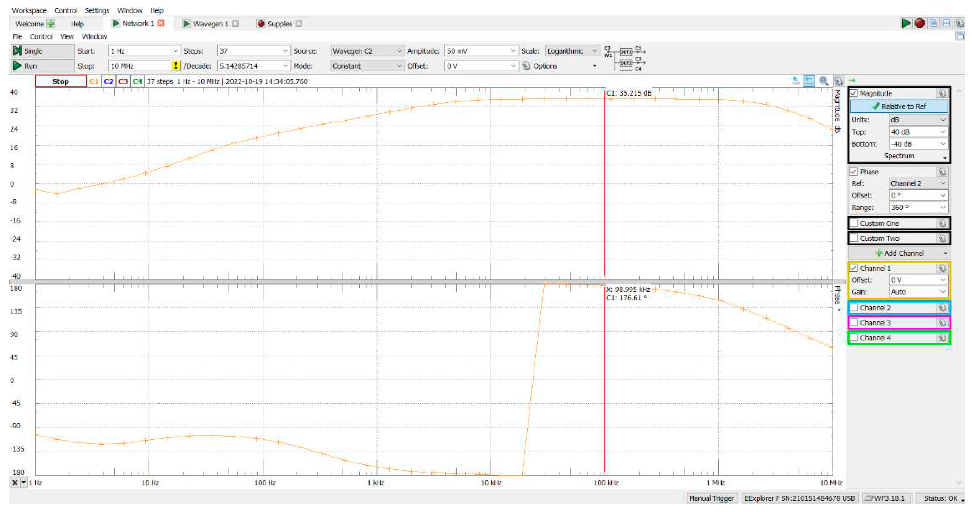Viewport: 972px width, 512px height.
Task: Switch to the Wavegen 1 tab
Action: tap(210, 24)
